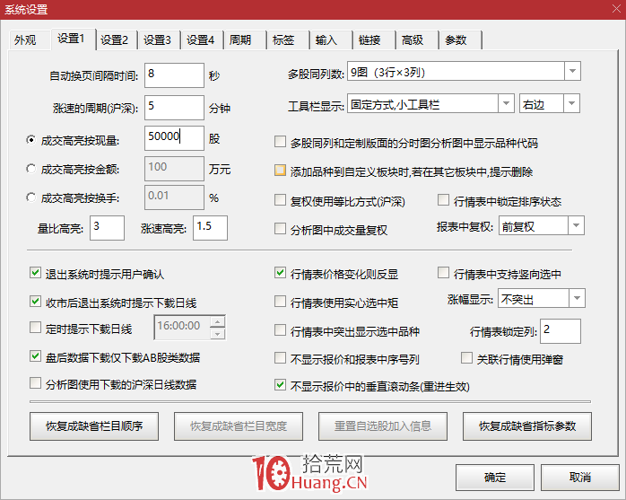This screenshot has height=500, width=626.
Task: Click the 涨速高亮 input field
Action: [x=210, y=228]
